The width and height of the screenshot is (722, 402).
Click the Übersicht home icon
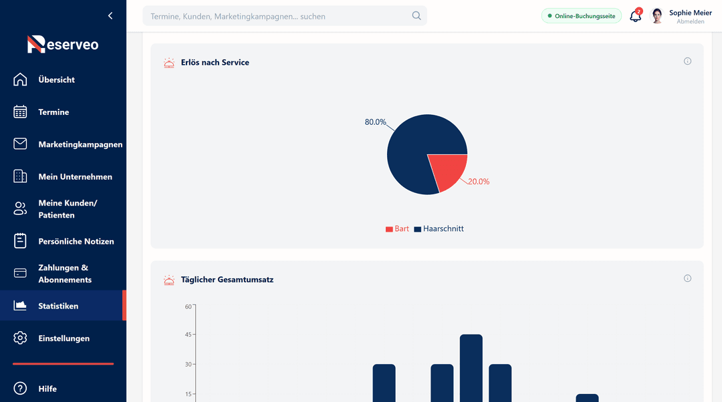click(x=20, y=79)
